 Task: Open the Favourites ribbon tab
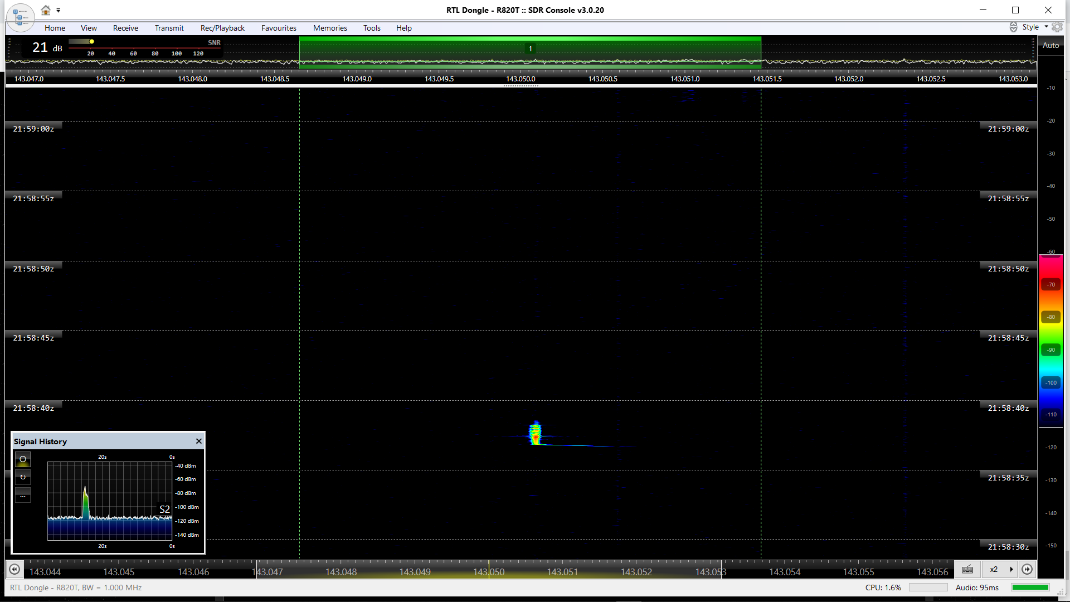279,28
